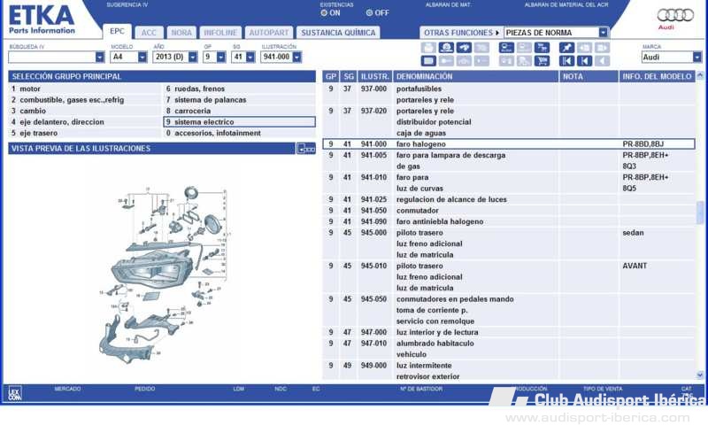Open the SG dropdown showing 41

(250, 58)
